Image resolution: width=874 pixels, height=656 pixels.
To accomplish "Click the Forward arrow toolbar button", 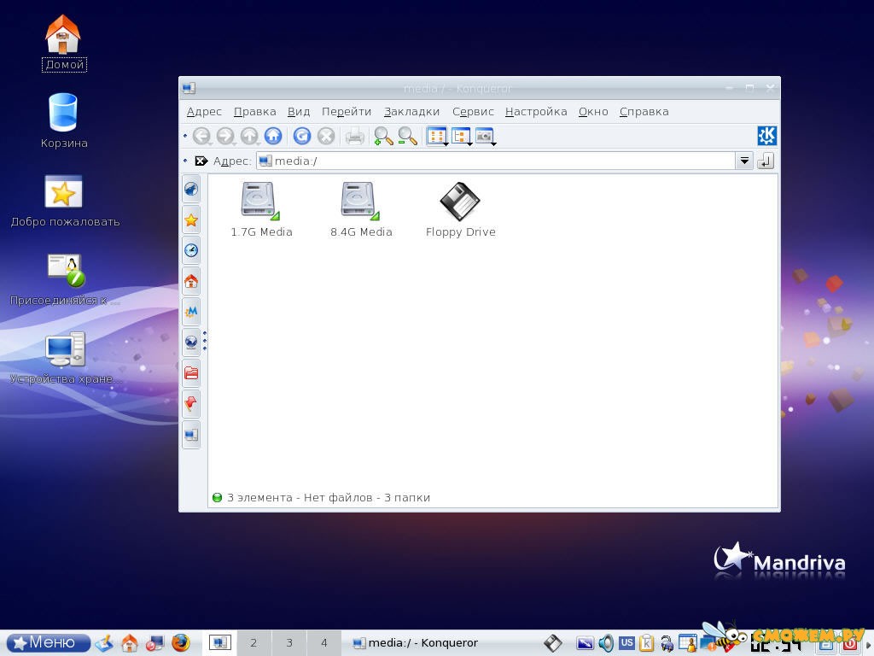I will pos(225,136).
